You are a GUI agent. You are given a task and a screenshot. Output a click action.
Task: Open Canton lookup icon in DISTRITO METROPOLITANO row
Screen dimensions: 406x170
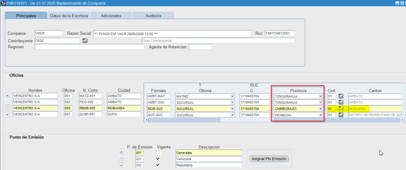tap(341, 115)
